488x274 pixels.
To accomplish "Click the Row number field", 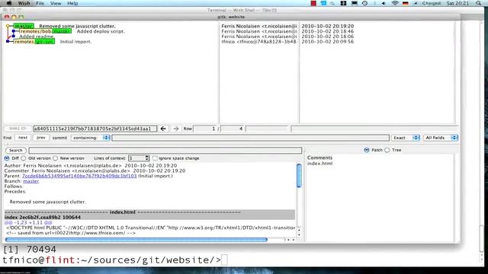I will 205,129.
